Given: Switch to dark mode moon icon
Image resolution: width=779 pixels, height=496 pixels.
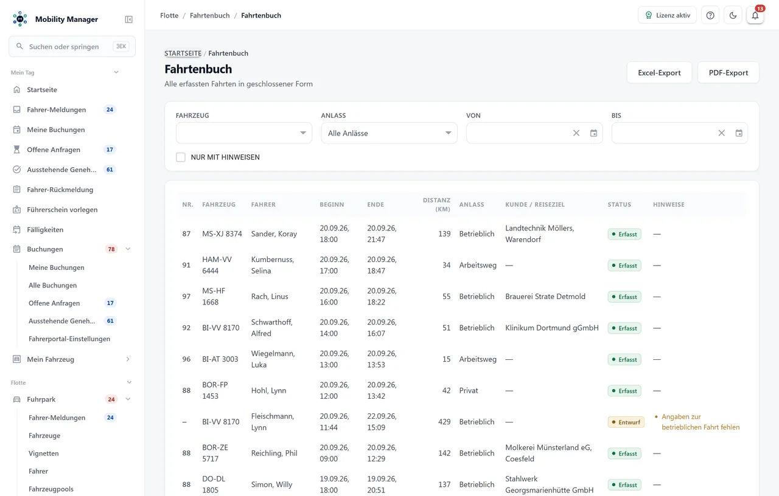Looking at the screenshot, I should point(733,15).
